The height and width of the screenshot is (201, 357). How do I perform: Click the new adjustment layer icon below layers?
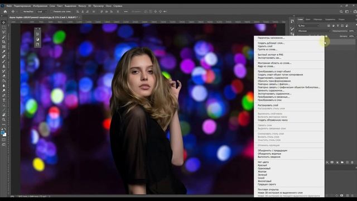pyautogui.click(x=337, y=162)
